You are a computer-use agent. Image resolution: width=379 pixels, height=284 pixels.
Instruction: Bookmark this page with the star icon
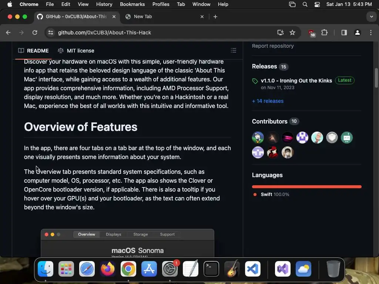pos(292,33)
